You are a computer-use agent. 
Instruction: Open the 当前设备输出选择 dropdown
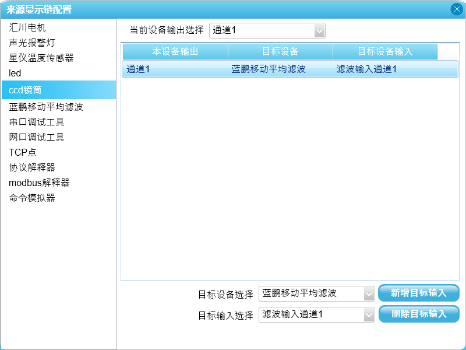[x=319, y=30]
